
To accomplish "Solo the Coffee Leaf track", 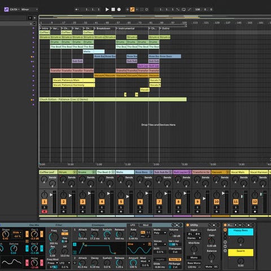I will click(45, 207).
